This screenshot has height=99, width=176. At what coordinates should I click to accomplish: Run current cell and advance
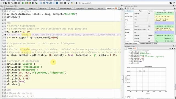click(30, 3)
